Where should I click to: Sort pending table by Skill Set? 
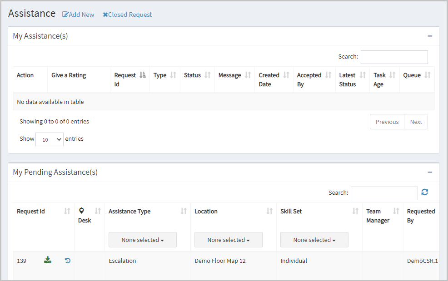[x=355, y=211]
